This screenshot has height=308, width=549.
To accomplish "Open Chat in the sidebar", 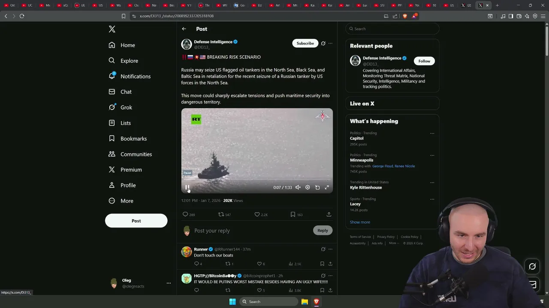I will click(x=121, y=92).
